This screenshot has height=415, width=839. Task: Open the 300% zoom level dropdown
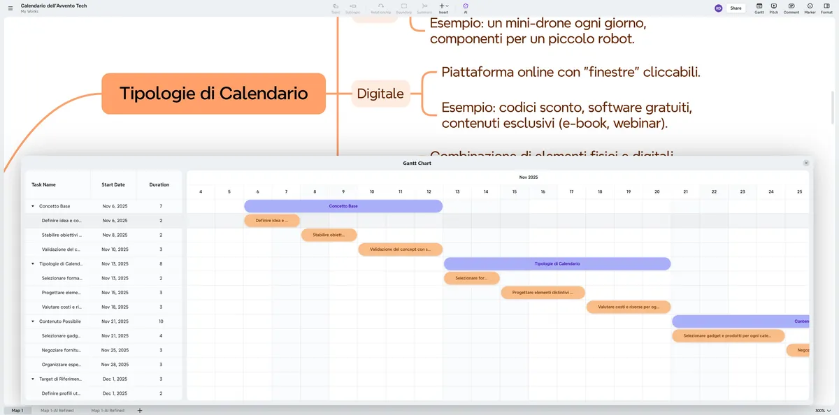[x=823, y=411]
